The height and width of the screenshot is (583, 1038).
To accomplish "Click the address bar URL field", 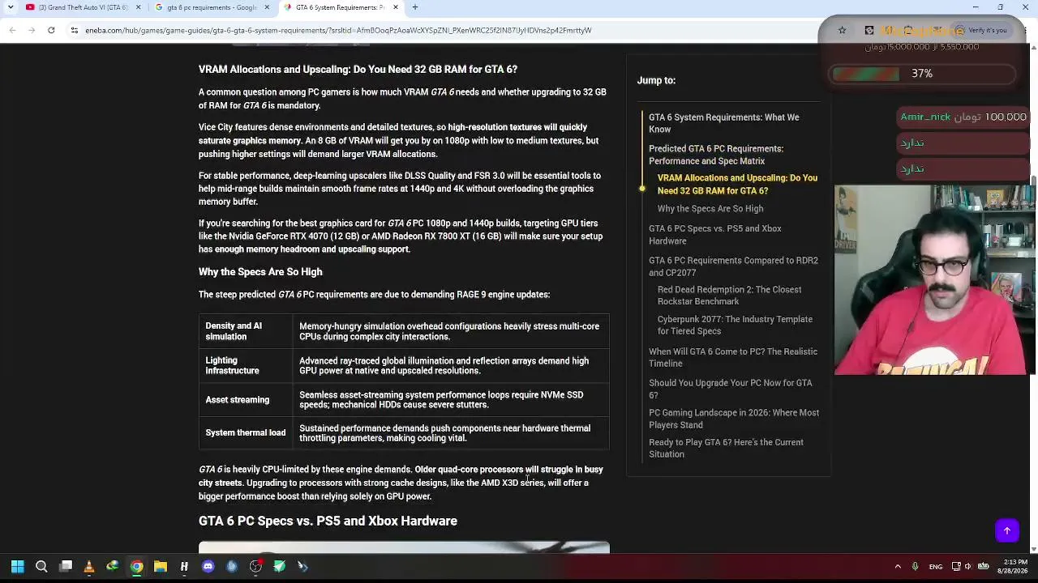I will 454,30.
